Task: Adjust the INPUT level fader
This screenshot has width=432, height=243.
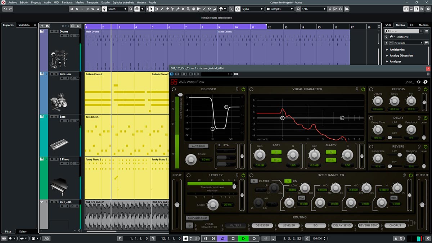Action: point(177,204)
